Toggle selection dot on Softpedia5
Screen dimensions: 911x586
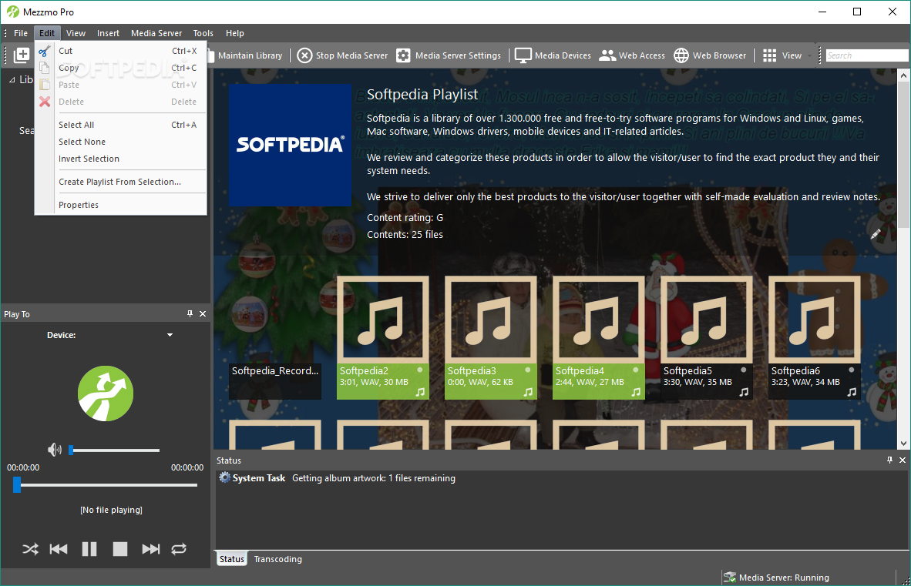(x=743, y=370)
